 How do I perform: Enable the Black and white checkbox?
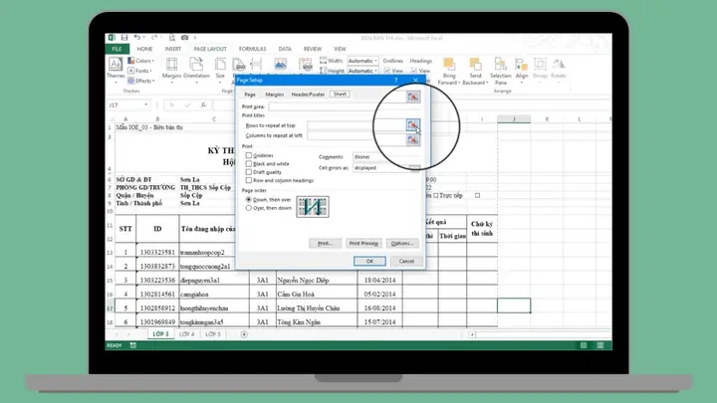point(249,164)
